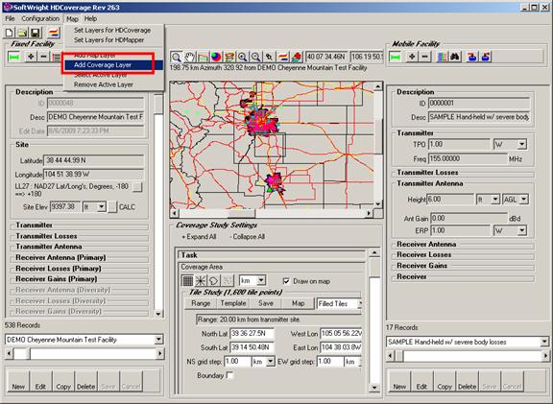Click the Save floppy disk toolbar icon

point(36,33)
